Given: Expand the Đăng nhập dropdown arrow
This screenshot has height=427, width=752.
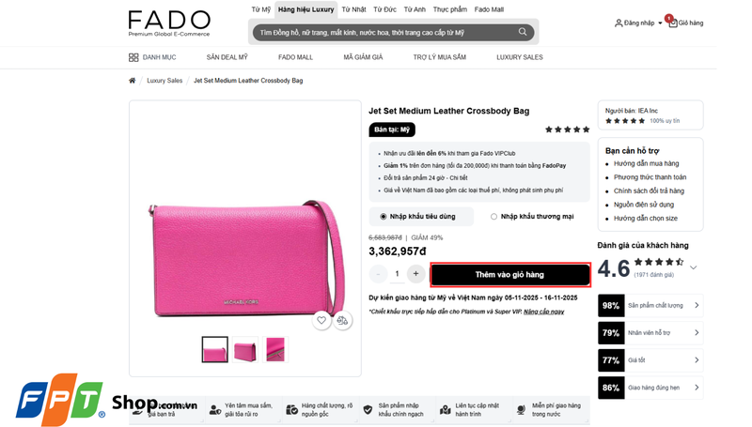Looking at the screenshot, I should coord(660,23).
